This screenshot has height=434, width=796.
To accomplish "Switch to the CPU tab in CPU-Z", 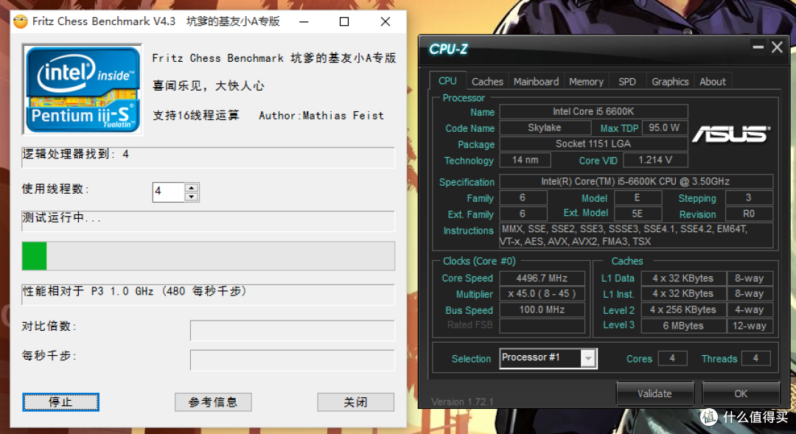I will (448, 81).
